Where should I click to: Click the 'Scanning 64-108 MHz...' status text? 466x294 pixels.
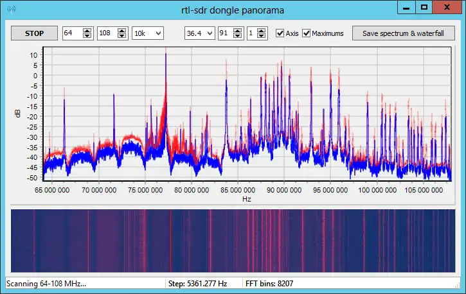[46, 284]
